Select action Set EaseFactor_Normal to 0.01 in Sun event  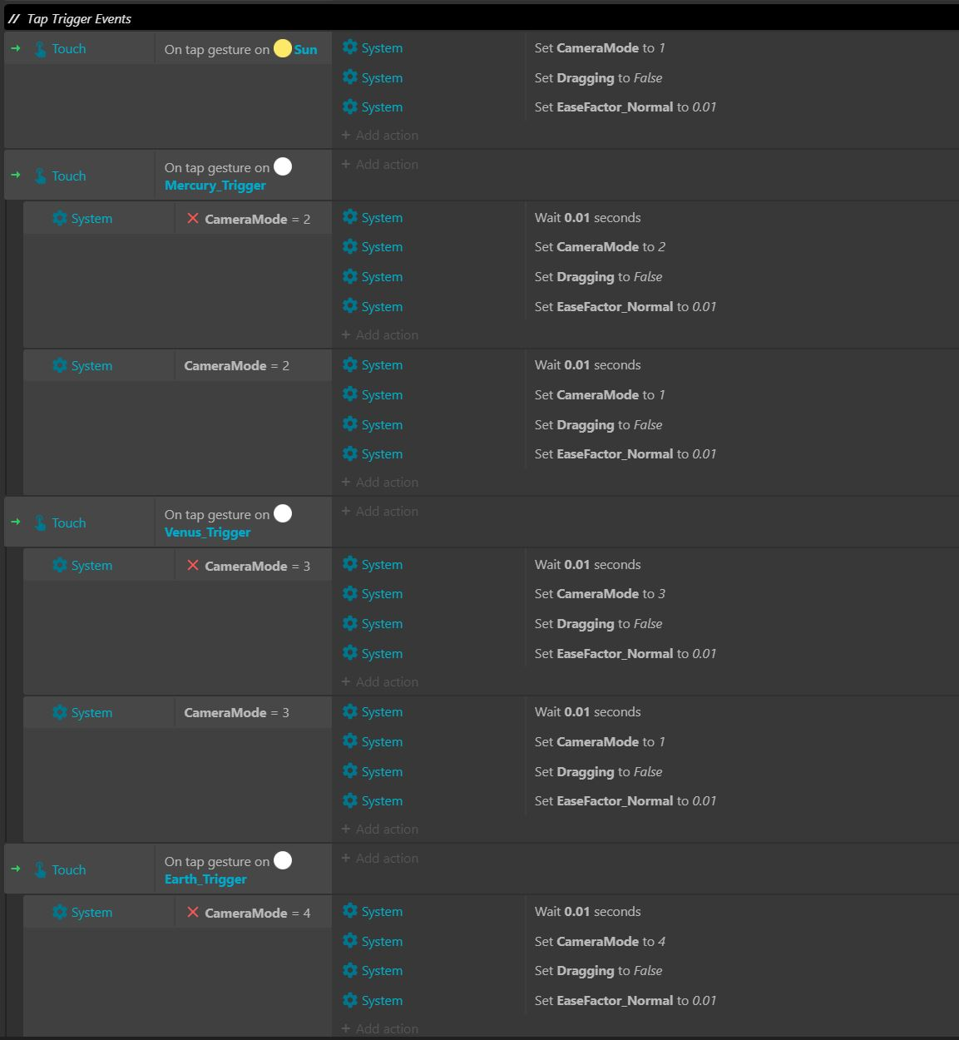click(625, 106)
